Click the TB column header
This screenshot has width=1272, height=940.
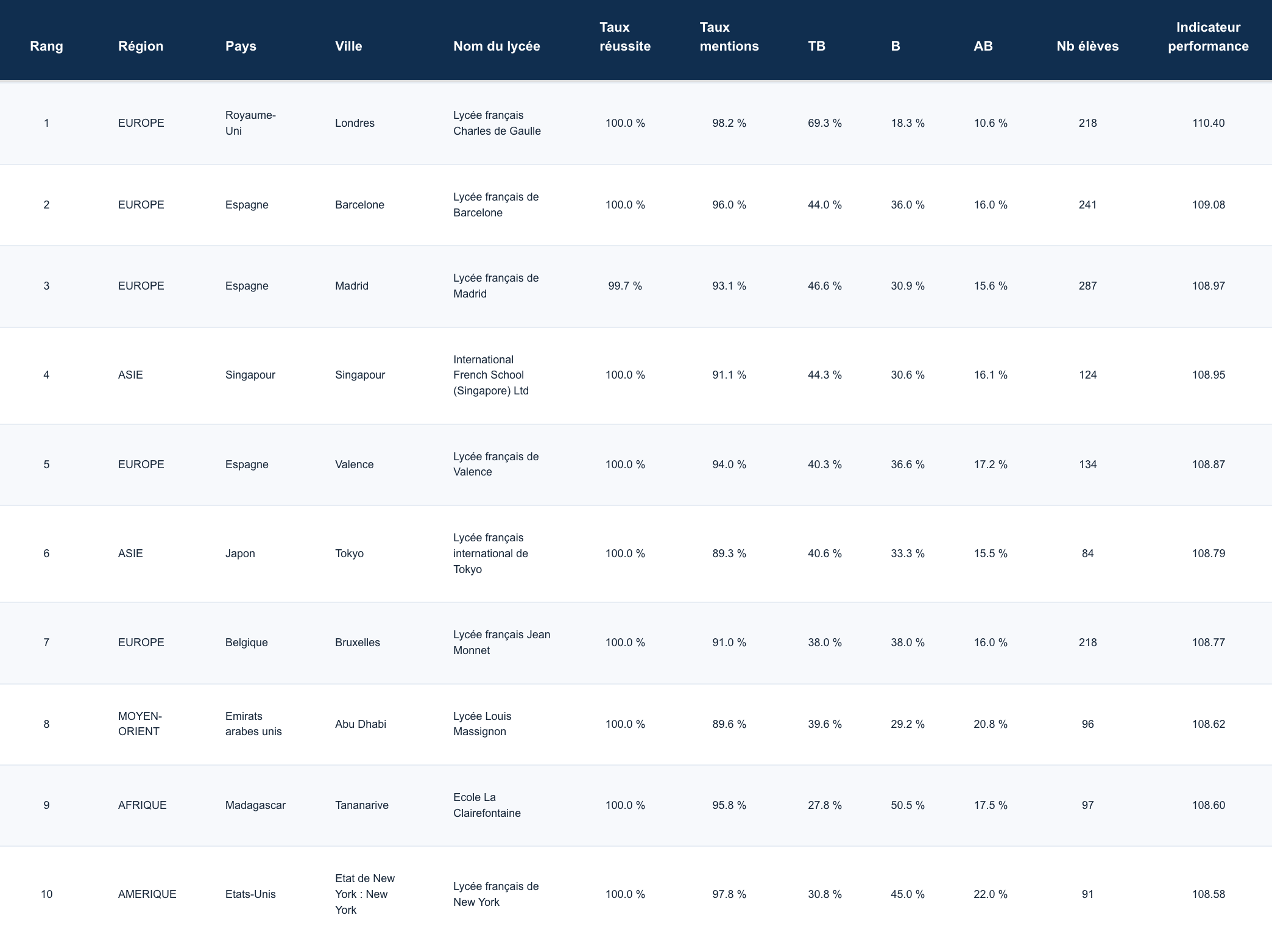tap(816, 46)
